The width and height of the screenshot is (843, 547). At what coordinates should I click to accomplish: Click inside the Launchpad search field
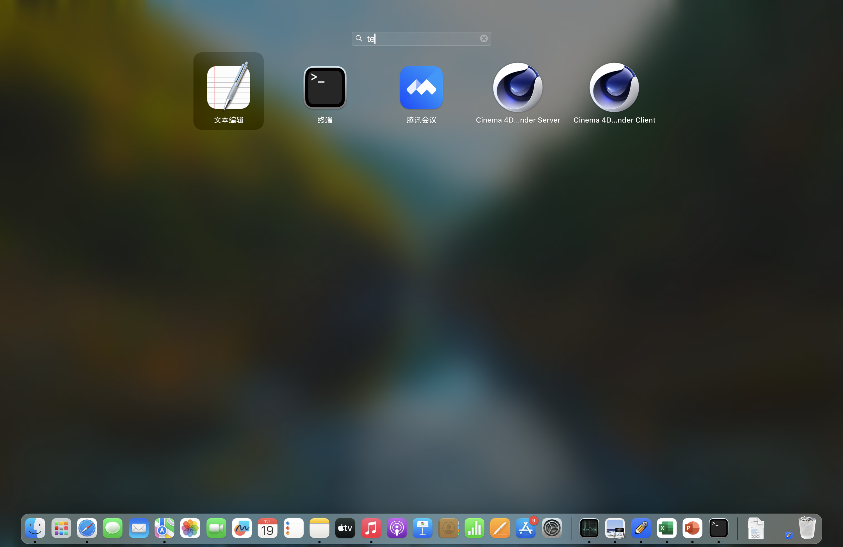421,38
